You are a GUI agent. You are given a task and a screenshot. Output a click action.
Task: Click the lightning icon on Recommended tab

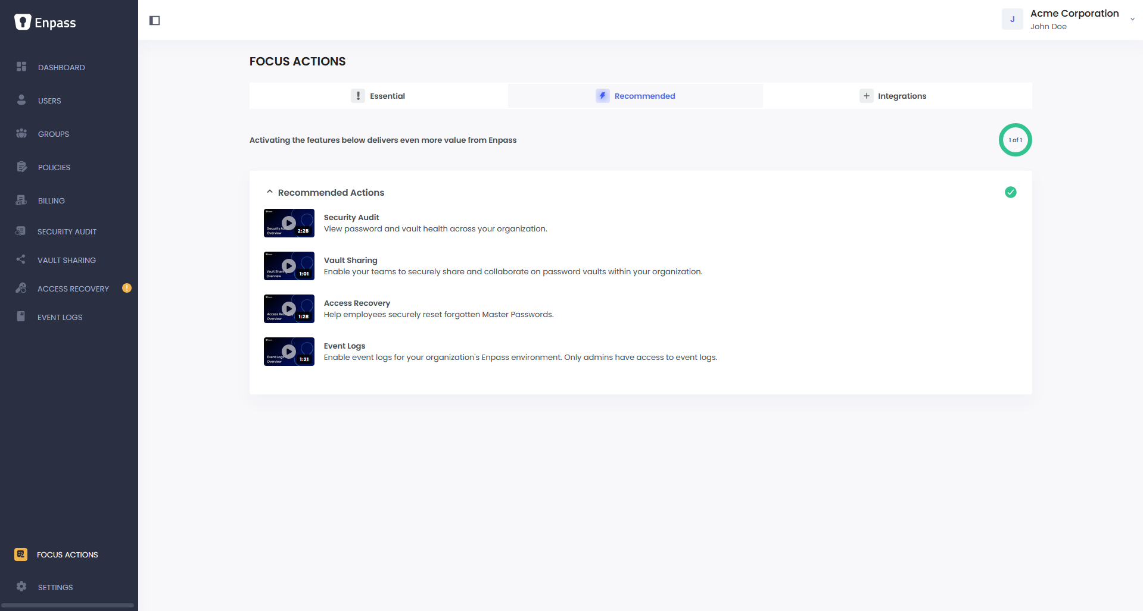coord(603,96)
